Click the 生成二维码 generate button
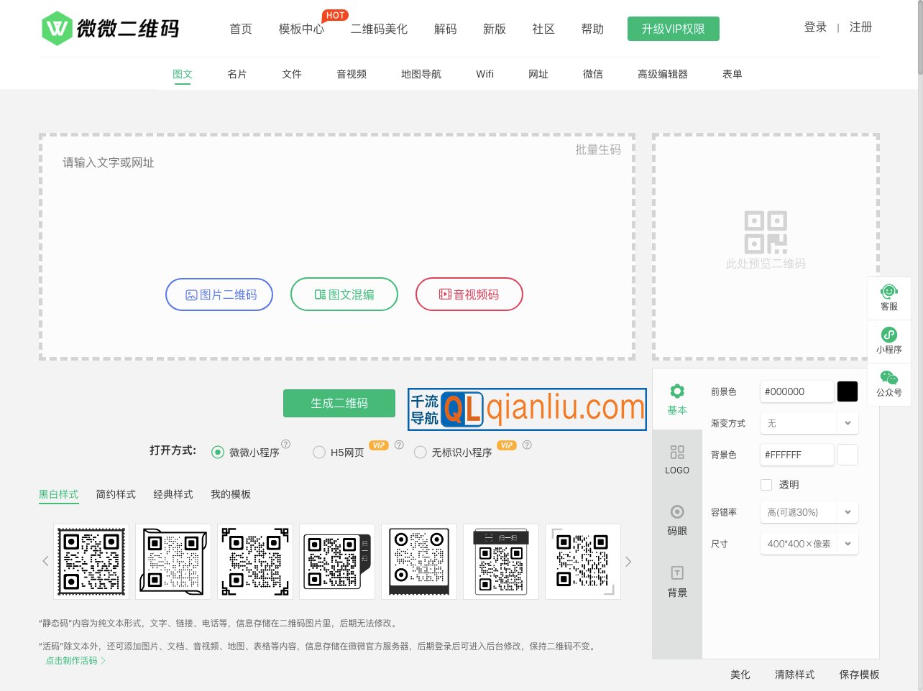 click(339, 403)
